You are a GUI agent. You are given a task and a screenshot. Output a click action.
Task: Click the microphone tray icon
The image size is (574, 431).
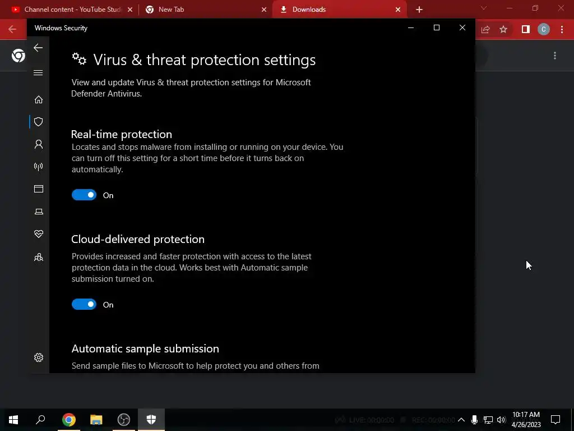click(474, 420)
